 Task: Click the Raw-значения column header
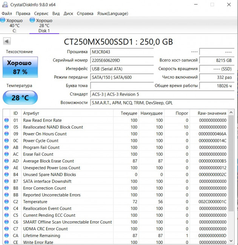pyautogui.click(x=209, y=113)
